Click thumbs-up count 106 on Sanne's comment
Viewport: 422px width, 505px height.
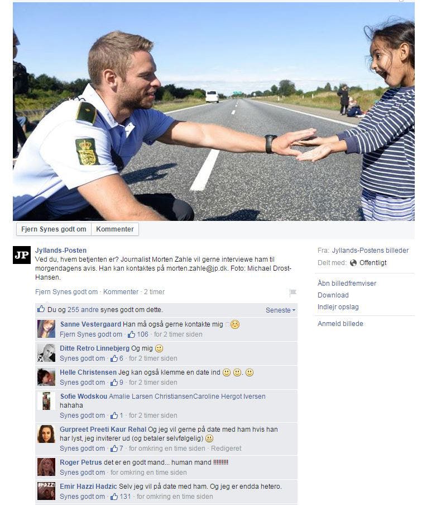[x=138, y=334]
